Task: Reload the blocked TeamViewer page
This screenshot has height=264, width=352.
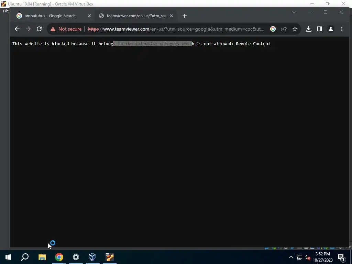Action: [39, 29]
